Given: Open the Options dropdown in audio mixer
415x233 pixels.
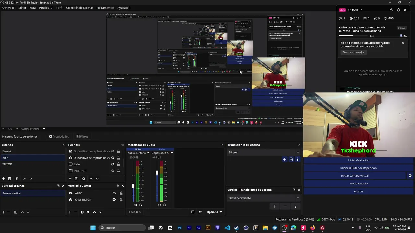Looking at the screenshot, I should pyautogui.click(x=214, y=212).
